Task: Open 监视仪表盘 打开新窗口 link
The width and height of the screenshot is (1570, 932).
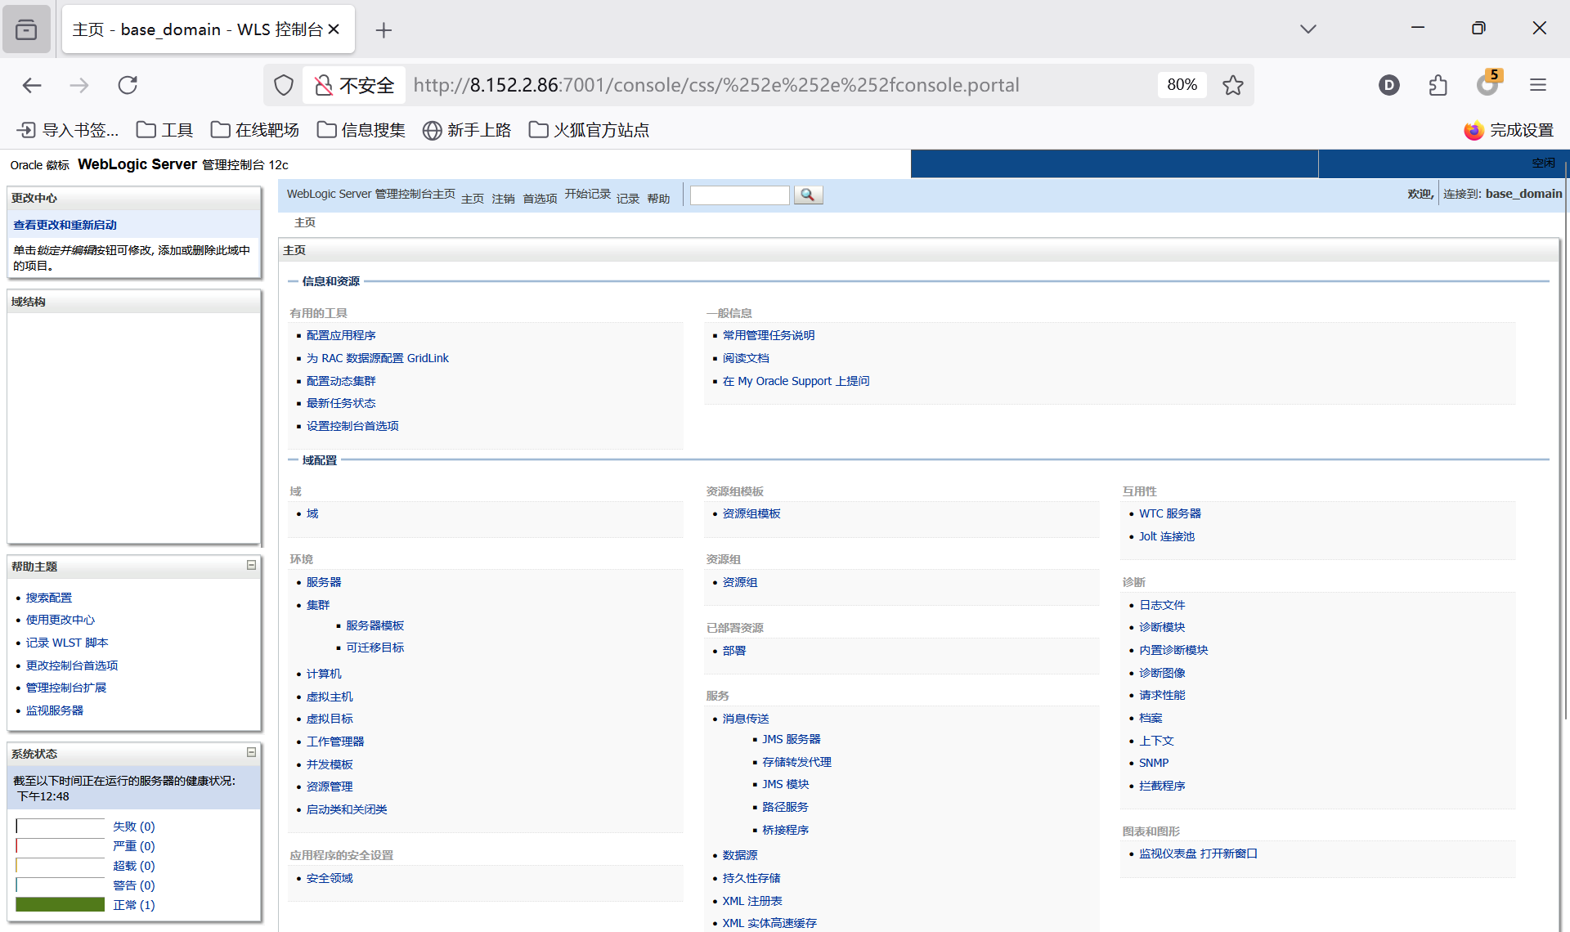Action: point(1198,854)
